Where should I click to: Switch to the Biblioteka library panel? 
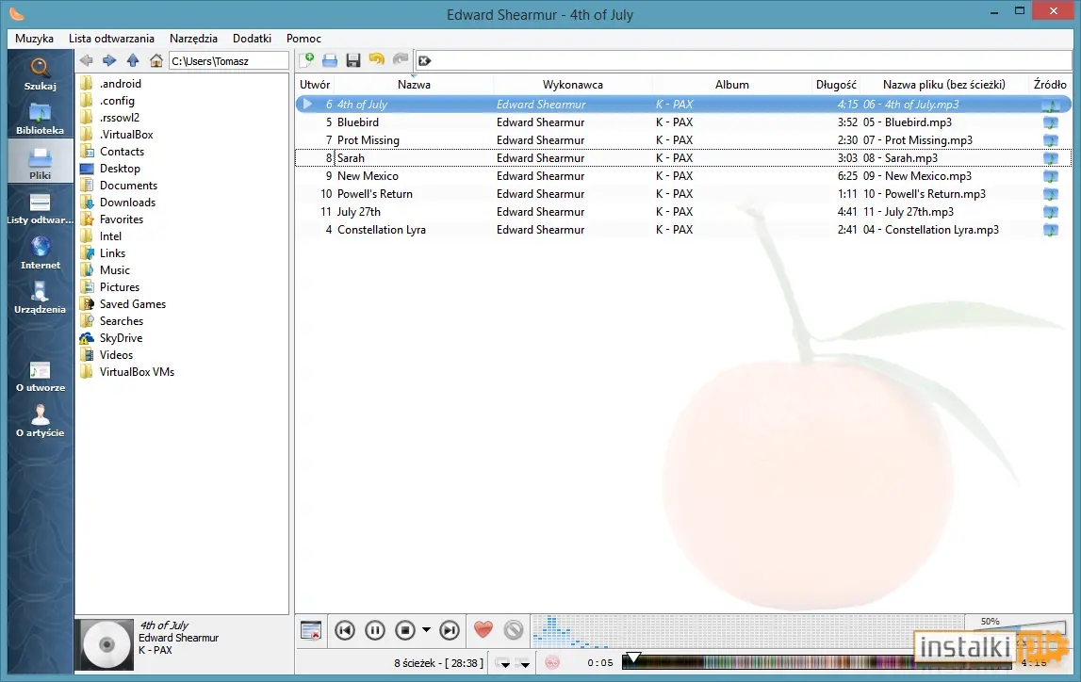40,119
